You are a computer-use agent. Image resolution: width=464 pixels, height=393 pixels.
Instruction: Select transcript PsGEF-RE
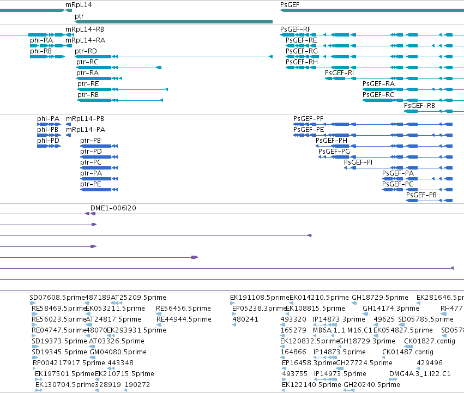pyautogui.click(x=375, y=46)
